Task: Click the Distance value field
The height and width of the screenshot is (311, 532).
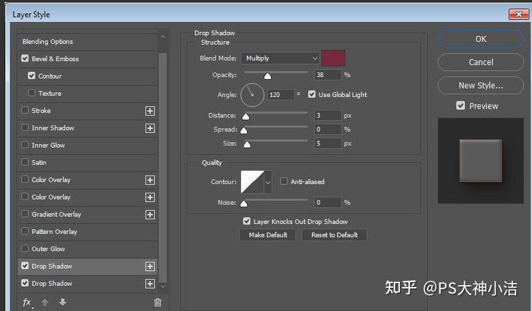Action: coord(327,116)
